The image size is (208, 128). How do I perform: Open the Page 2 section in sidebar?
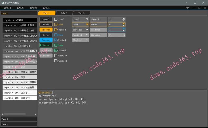tap(18, 119)
